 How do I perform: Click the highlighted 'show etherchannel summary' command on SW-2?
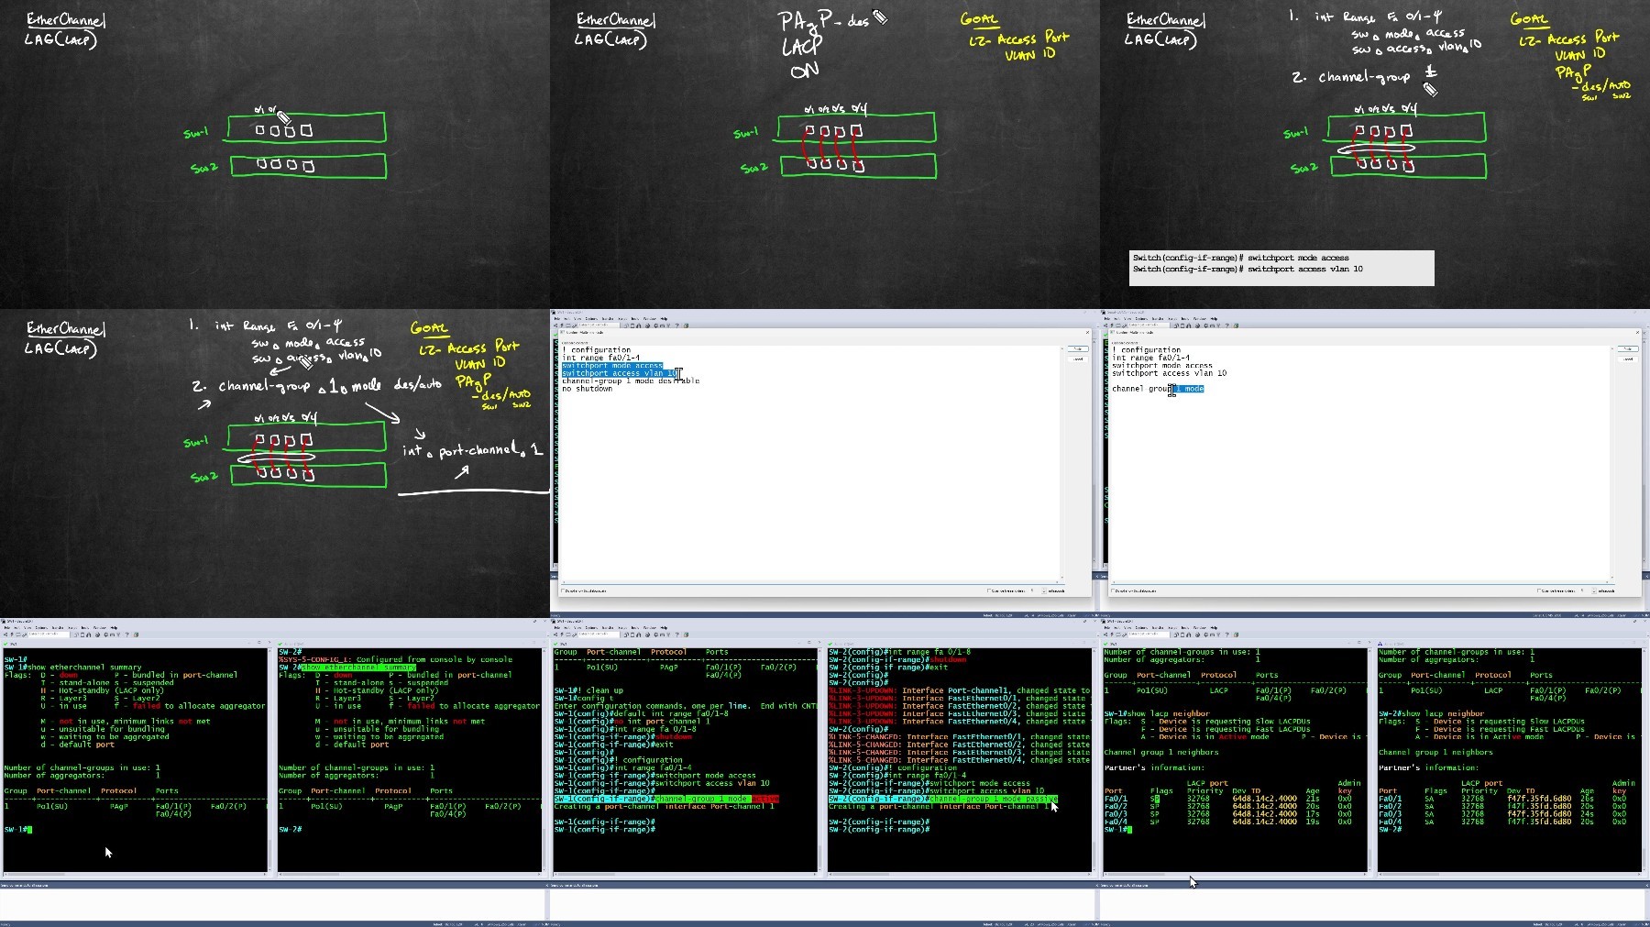358,668
